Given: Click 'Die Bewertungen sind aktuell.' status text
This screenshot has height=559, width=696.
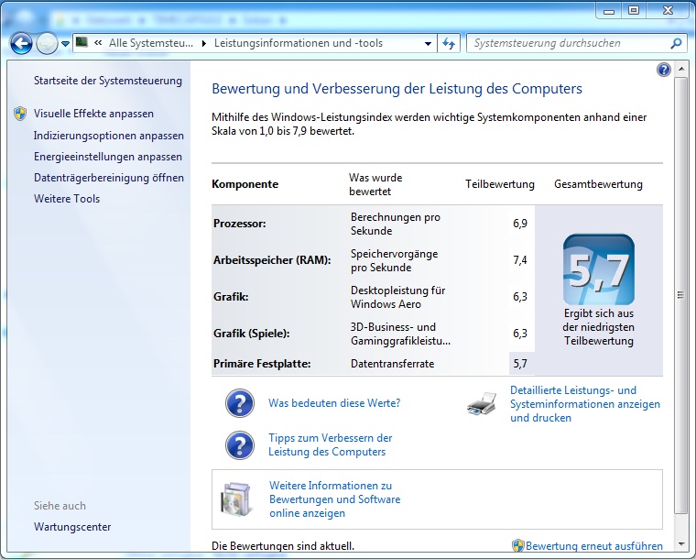Looking at the screenshot, I should [x=283, y=546].
